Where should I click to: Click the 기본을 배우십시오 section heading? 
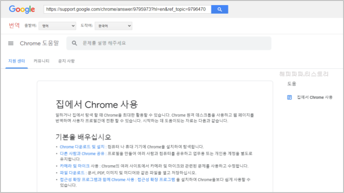point(83,137)
